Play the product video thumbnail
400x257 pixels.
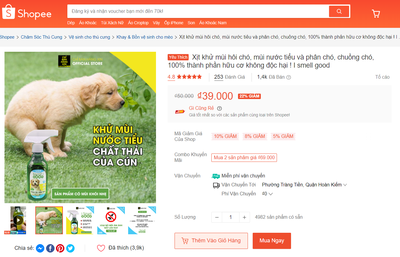coord(18,220)
